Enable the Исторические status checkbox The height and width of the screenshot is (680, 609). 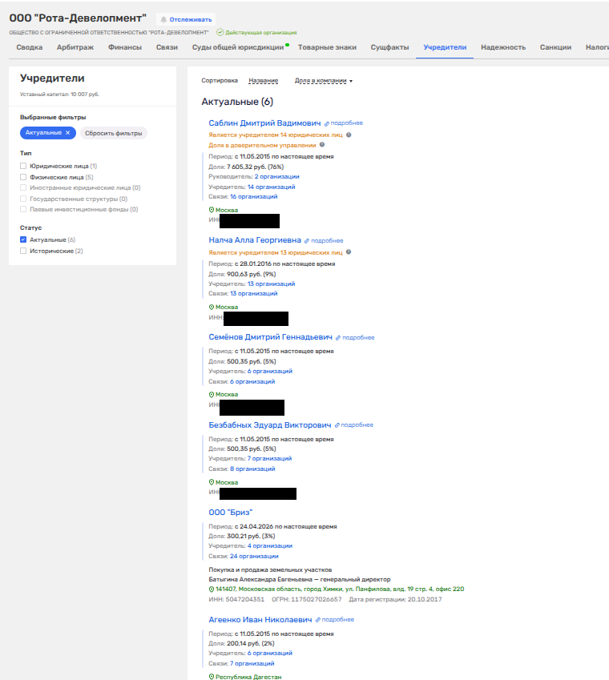pos(23,251)
